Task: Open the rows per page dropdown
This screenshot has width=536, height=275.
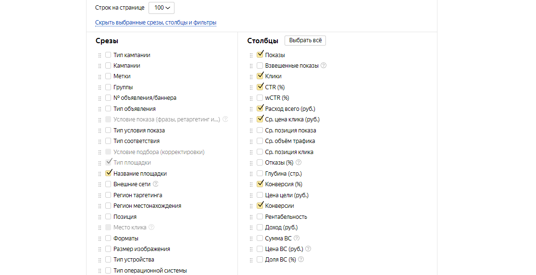Action: [x=162, y=8]
